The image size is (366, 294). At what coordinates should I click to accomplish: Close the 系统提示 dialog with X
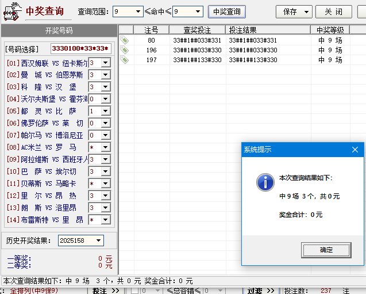[x=355, y=150]
